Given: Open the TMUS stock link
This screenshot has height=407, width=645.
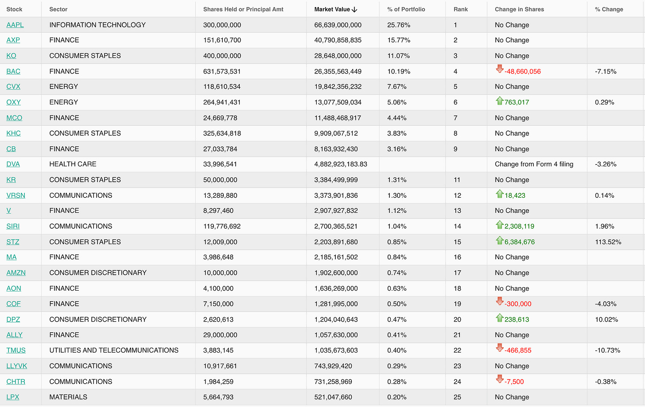Looking at the screenshot, I should click(16, 350).
